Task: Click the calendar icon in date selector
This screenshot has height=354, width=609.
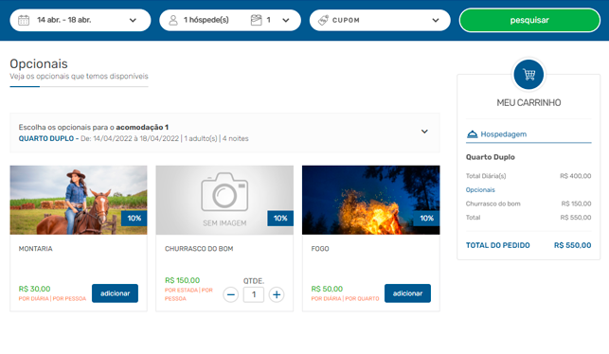Action: [24, 20]
